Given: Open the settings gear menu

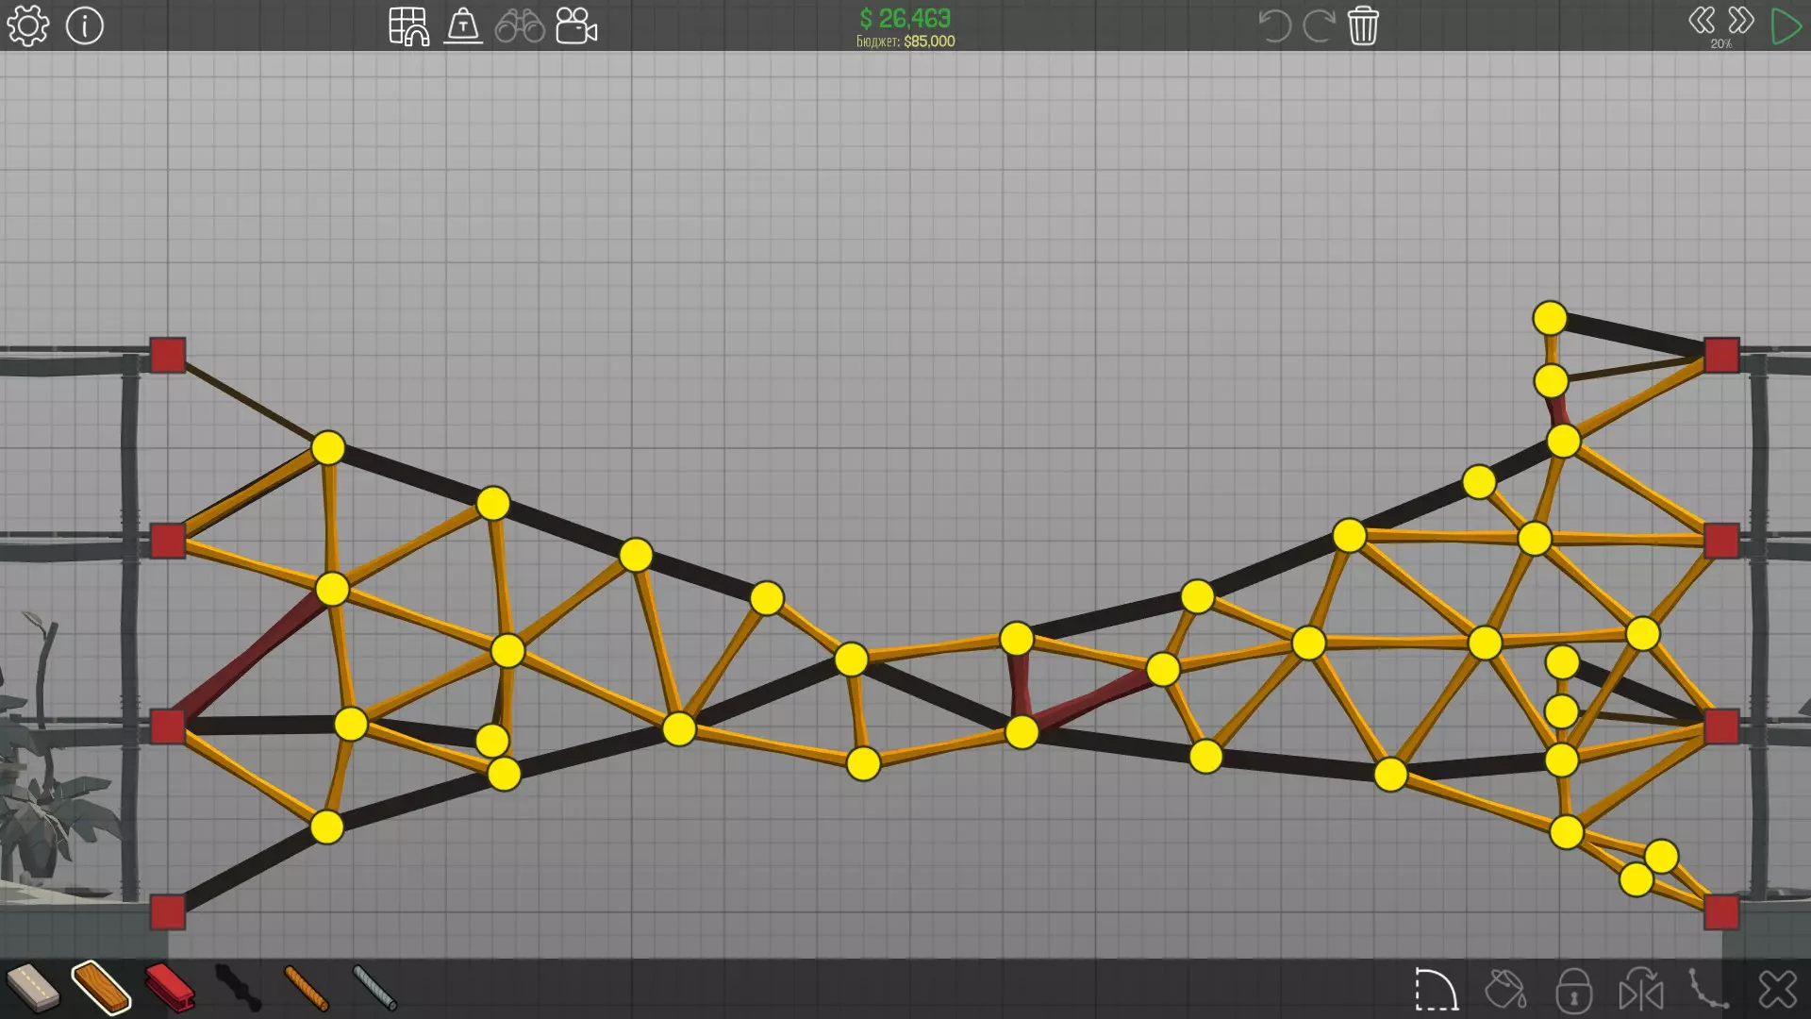Looking at the screenshot, I should [x=27, y=25].
